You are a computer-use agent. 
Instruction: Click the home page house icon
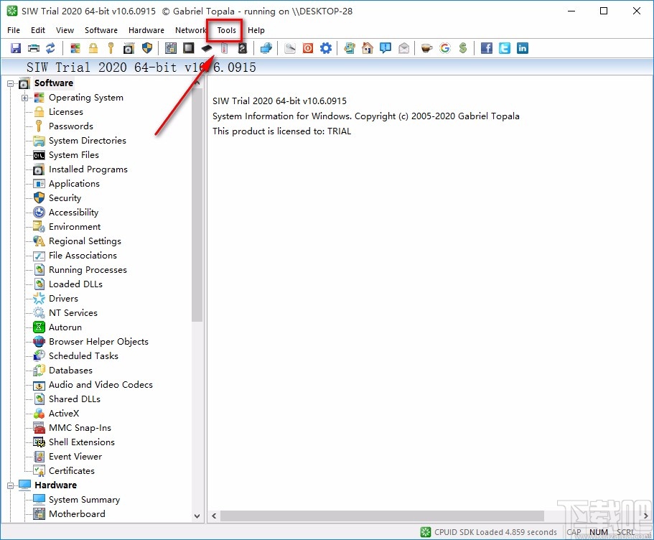368,48
